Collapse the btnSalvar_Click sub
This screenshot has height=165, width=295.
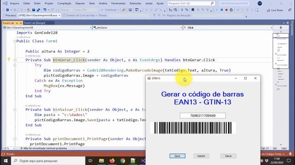[x=15, y=110]
